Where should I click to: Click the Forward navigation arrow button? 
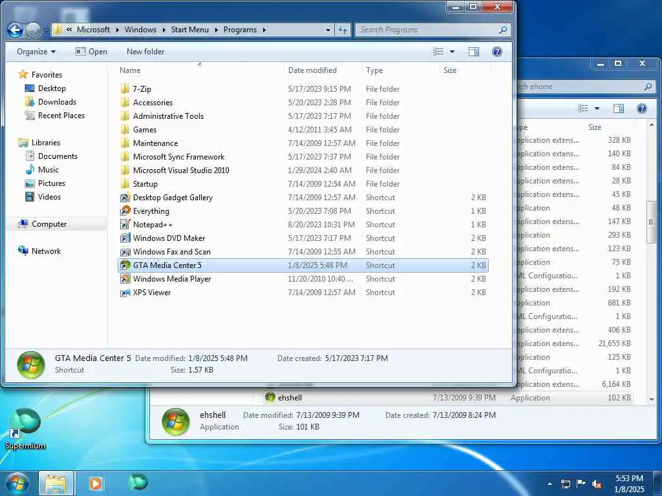click(33, 30)
